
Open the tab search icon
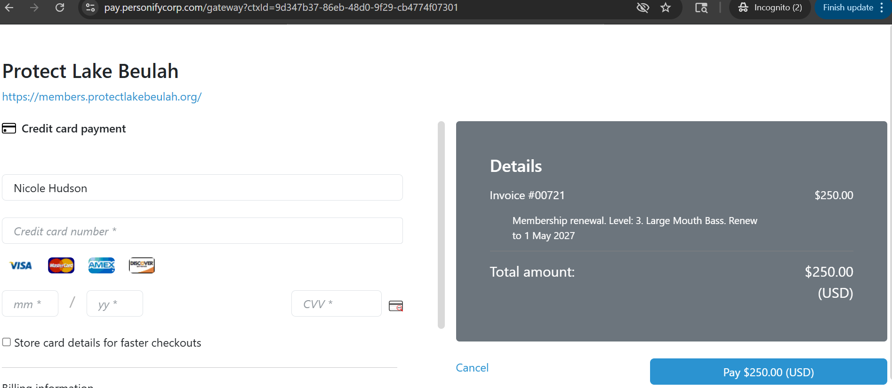701,8
